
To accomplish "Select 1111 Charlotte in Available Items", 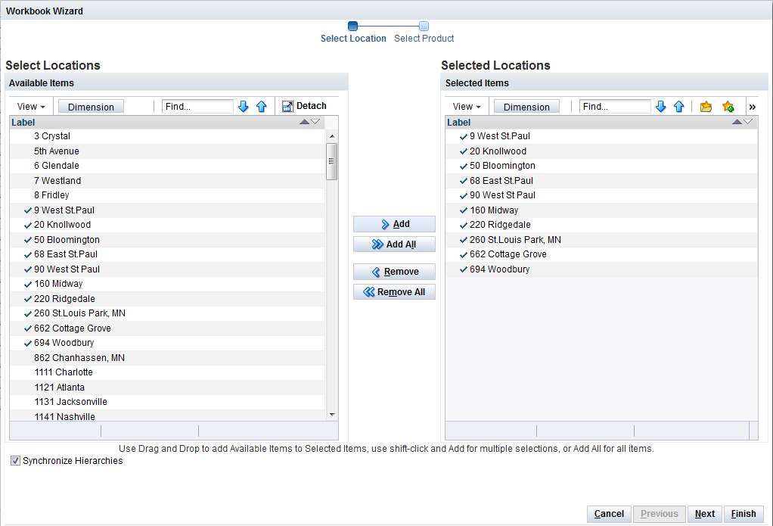I will click(x=167, y=372).
